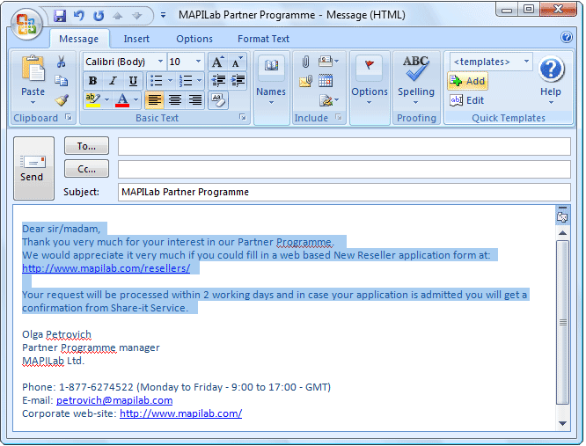Add a new quick template
The height and width of the screenshot is (446, 586).
click(x=467, y=81)
